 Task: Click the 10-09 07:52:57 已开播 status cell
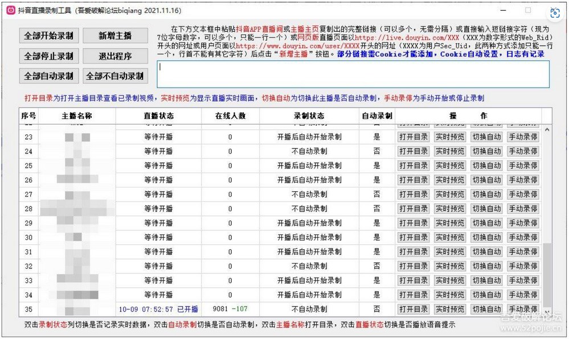pyautogui.click(x=158, y=309)
